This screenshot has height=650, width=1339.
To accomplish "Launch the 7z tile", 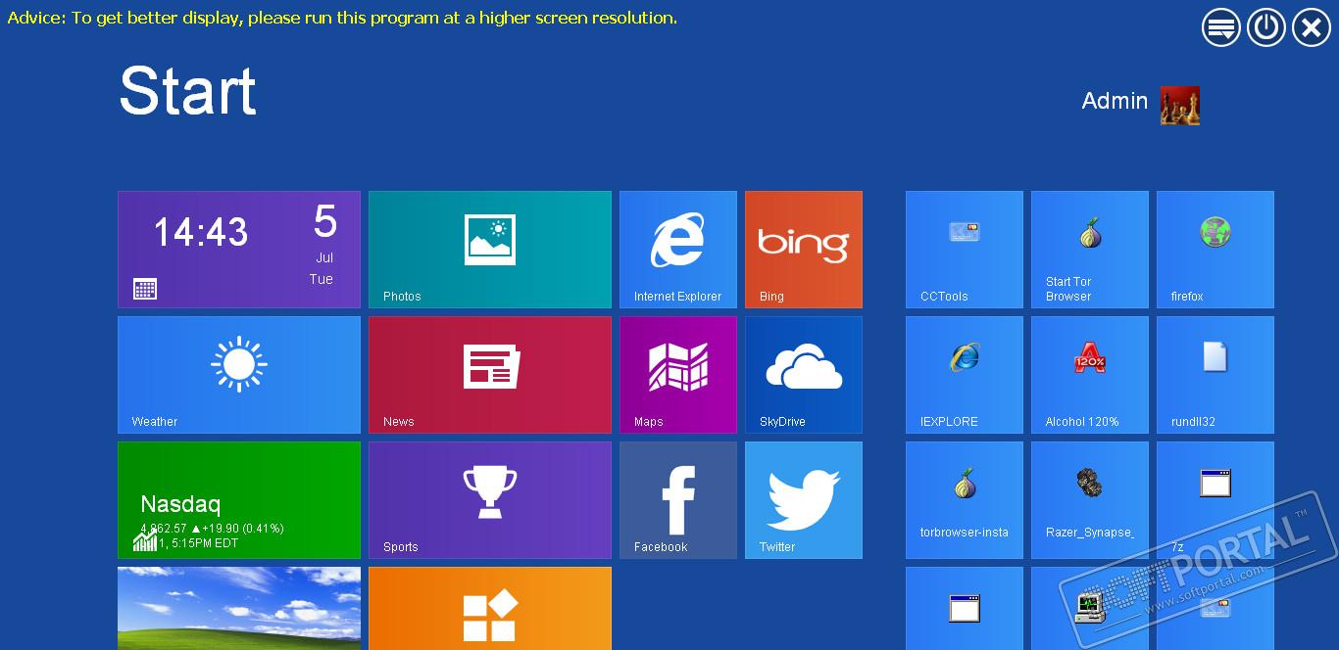I will click(x=1215, y=500).
